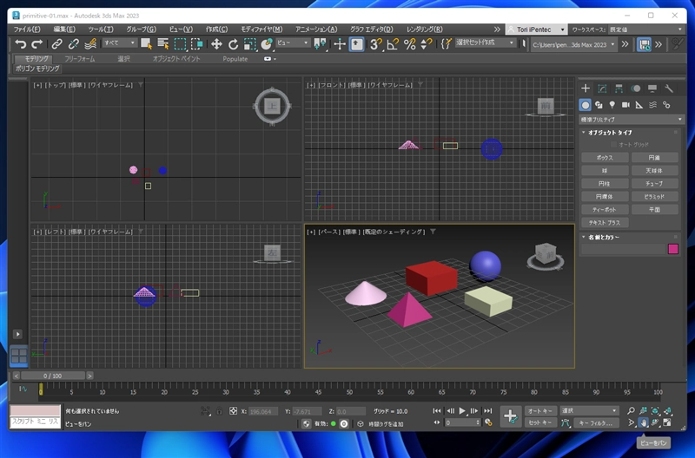
Task: Open the selection filter すべて dropdown
Action: point(120,43)
